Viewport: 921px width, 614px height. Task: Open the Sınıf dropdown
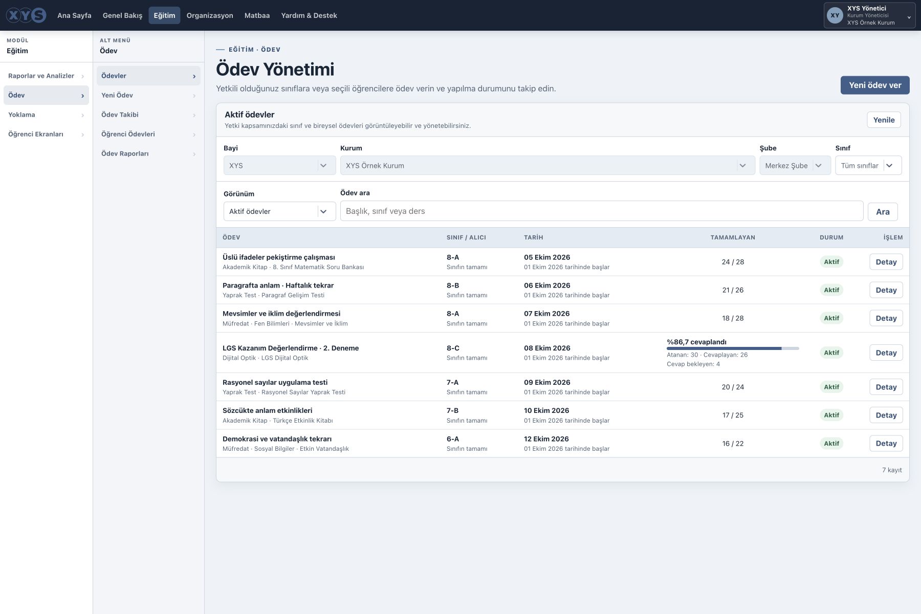868,165
